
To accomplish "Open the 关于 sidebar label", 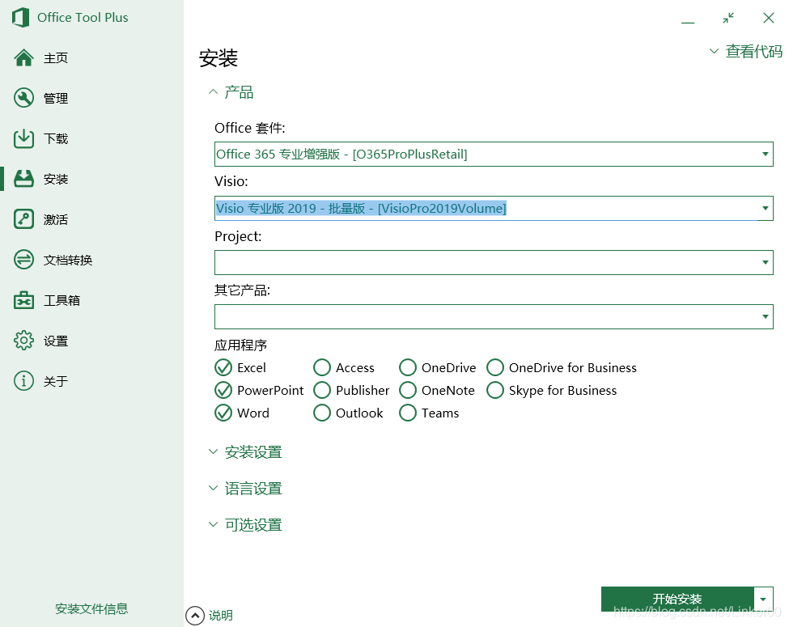I will click(x=55, y=381).
